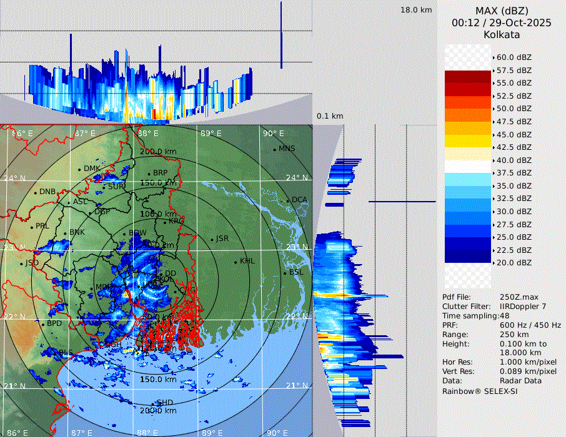Viewport: 566px width, 437px height.
Task: Click the 20.0 dBZ legend label
Action: (514, 263)
